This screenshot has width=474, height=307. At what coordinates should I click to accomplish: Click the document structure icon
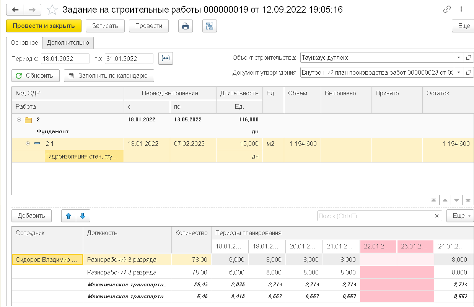pos(209,26)
